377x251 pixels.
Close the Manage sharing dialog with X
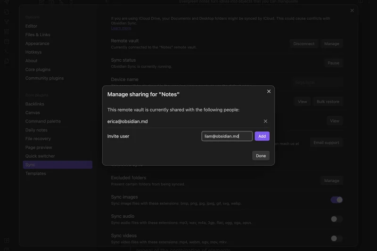(x=269, y=91)
